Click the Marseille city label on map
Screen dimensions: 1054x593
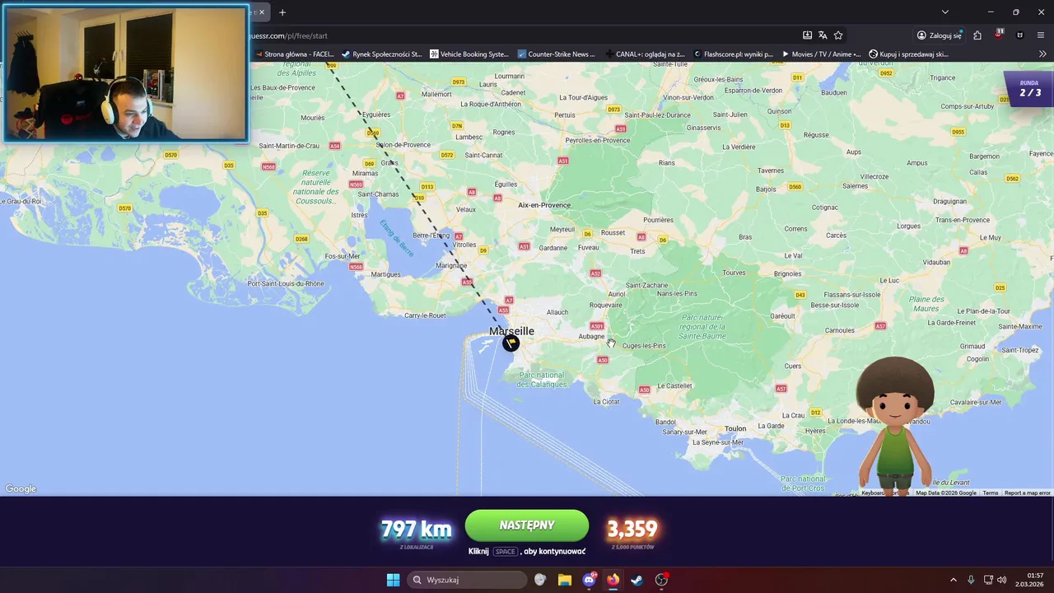pyautogui.click(x=511, y=330)
